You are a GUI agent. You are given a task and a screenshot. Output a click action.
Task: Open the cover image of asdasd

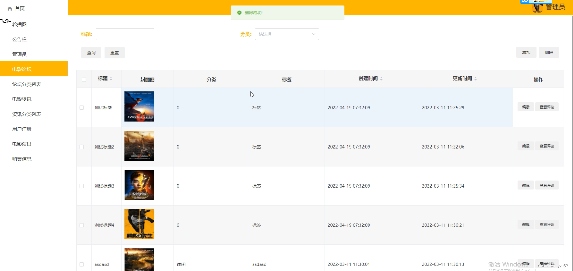coord(139,260)
